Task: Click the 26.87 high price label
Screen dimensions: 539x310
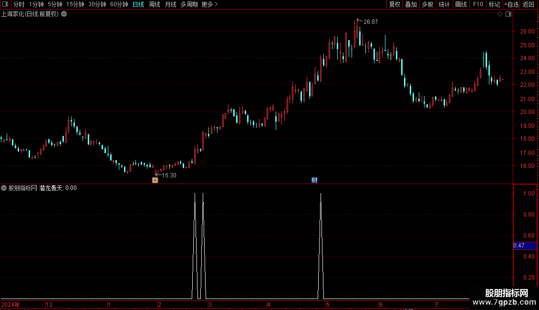Action: tap(371, 21)
